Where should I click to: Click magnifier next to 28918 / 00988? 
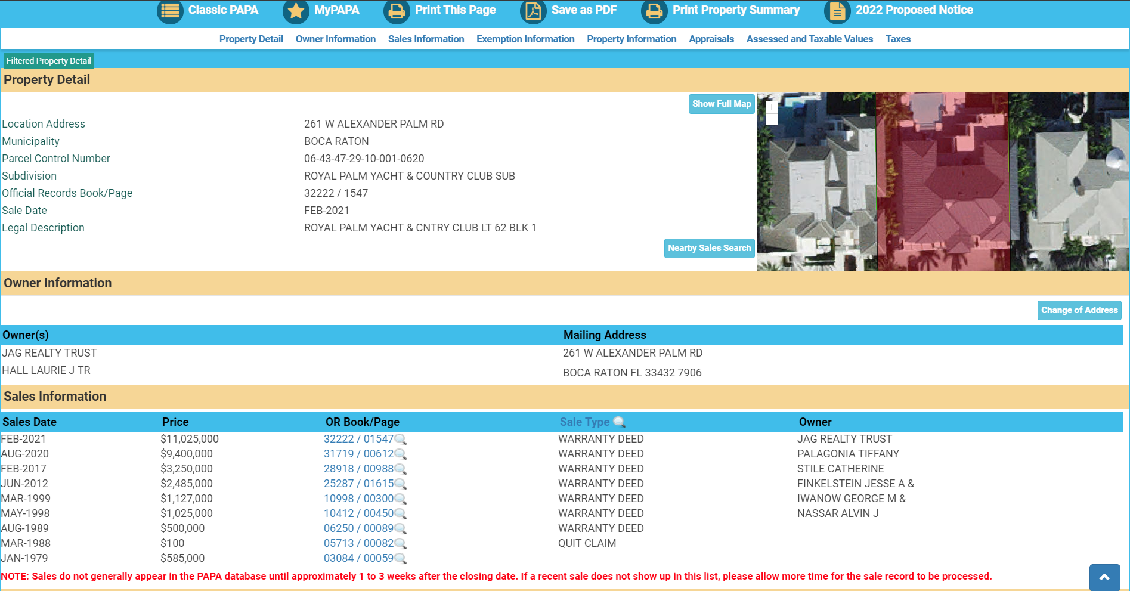[401, 469]
